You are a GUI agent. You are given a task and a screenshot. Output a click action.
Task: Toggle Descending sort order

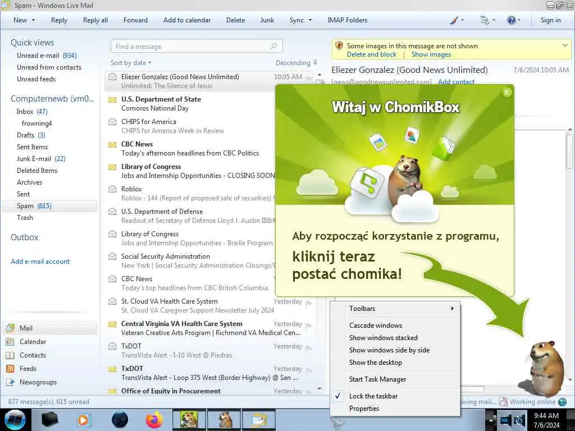pos(296,63)
